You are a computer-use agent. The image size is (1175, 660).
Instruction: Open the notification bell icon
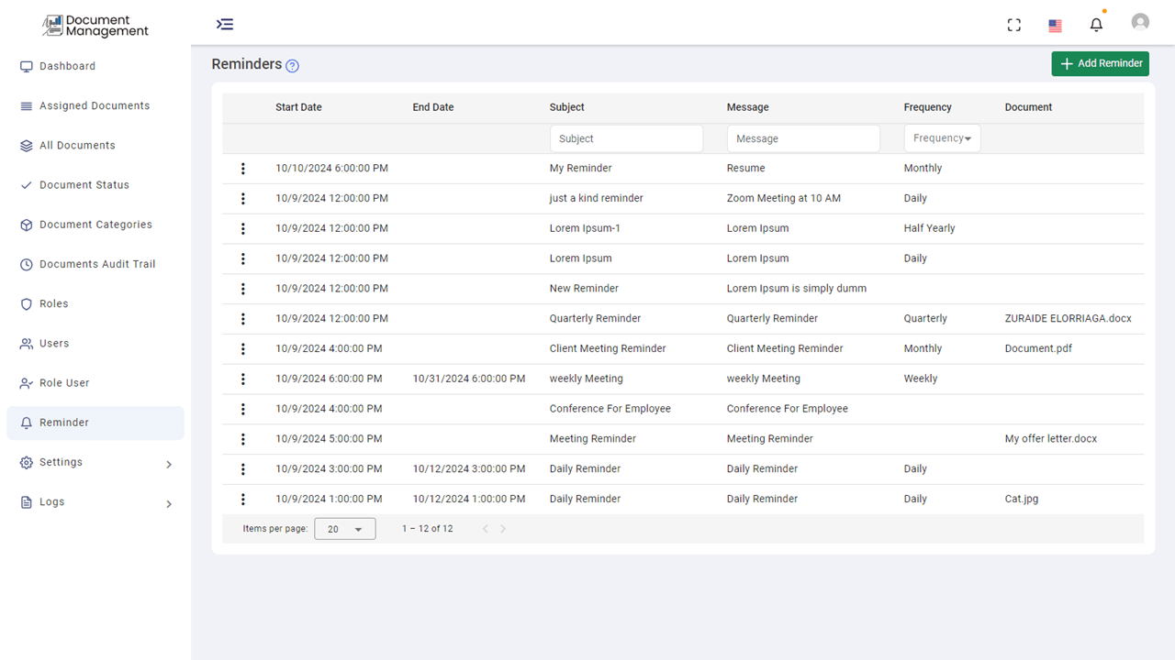(1096, 24)
